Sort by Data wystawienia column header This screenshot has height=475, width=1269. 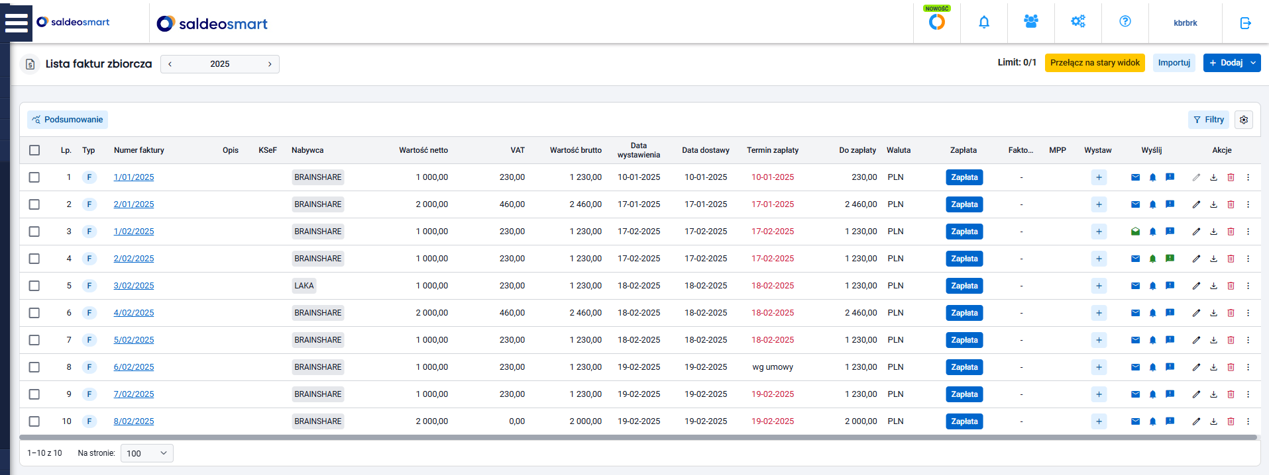639,150
